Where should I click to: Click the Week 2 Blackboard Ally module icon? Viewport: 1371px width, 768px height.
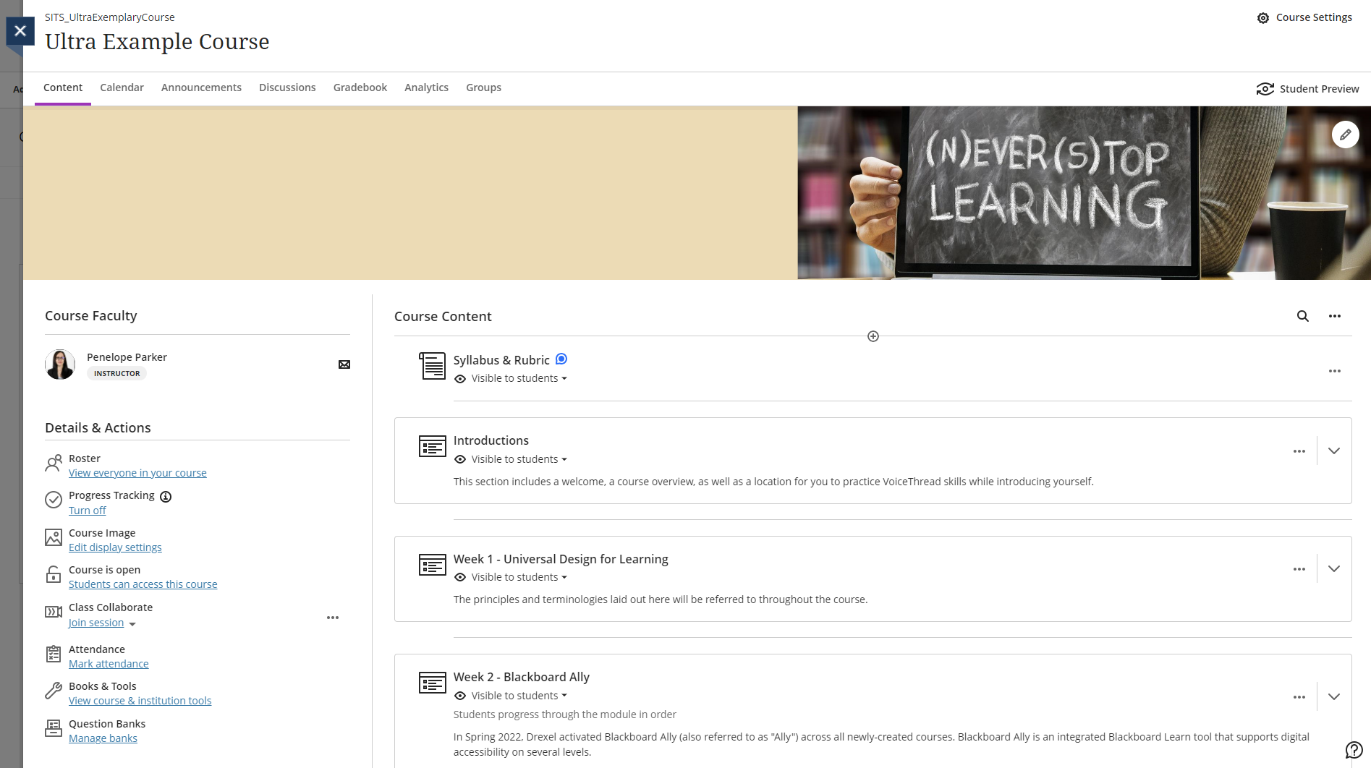tap(432, 682)
